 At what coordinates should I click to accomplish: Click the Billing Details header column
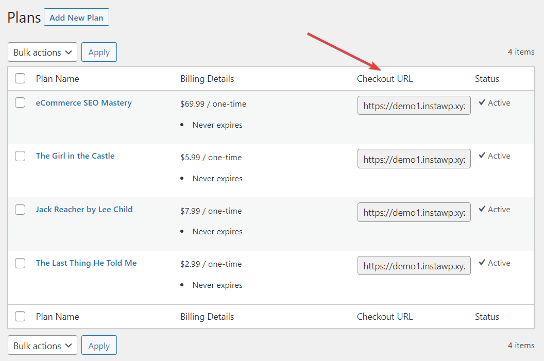(x=207, y=79)
